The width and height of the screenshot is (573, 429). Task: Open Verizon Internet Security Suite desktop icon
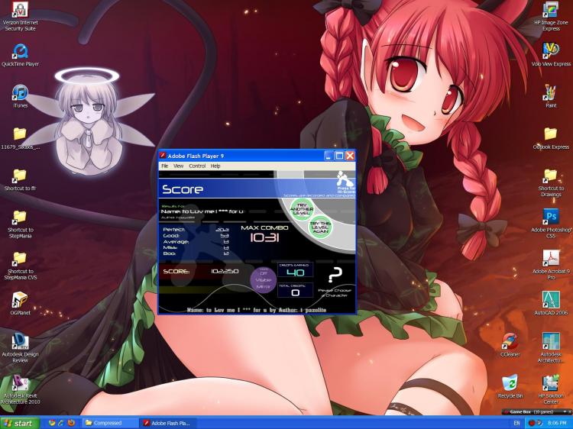point(20,17)
